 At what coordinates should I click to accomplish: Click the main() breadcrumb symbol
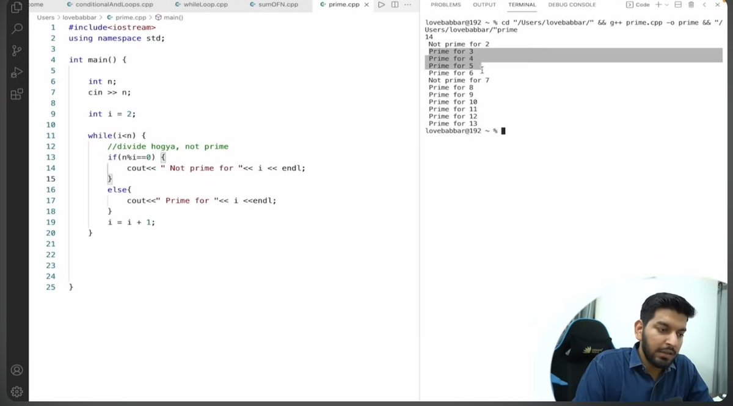(x=169, y=17)
